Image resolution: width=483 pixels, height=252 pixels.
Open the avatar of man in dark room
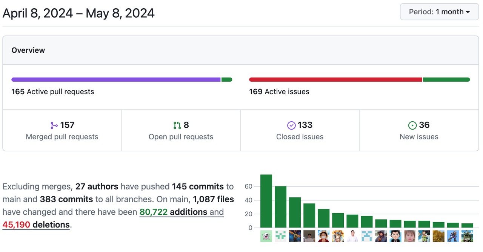point(309,236)
